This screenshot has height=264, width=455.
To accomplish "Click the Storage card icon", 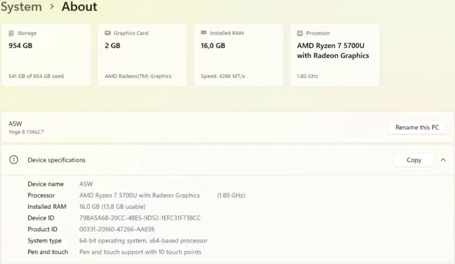I will 10,33.
